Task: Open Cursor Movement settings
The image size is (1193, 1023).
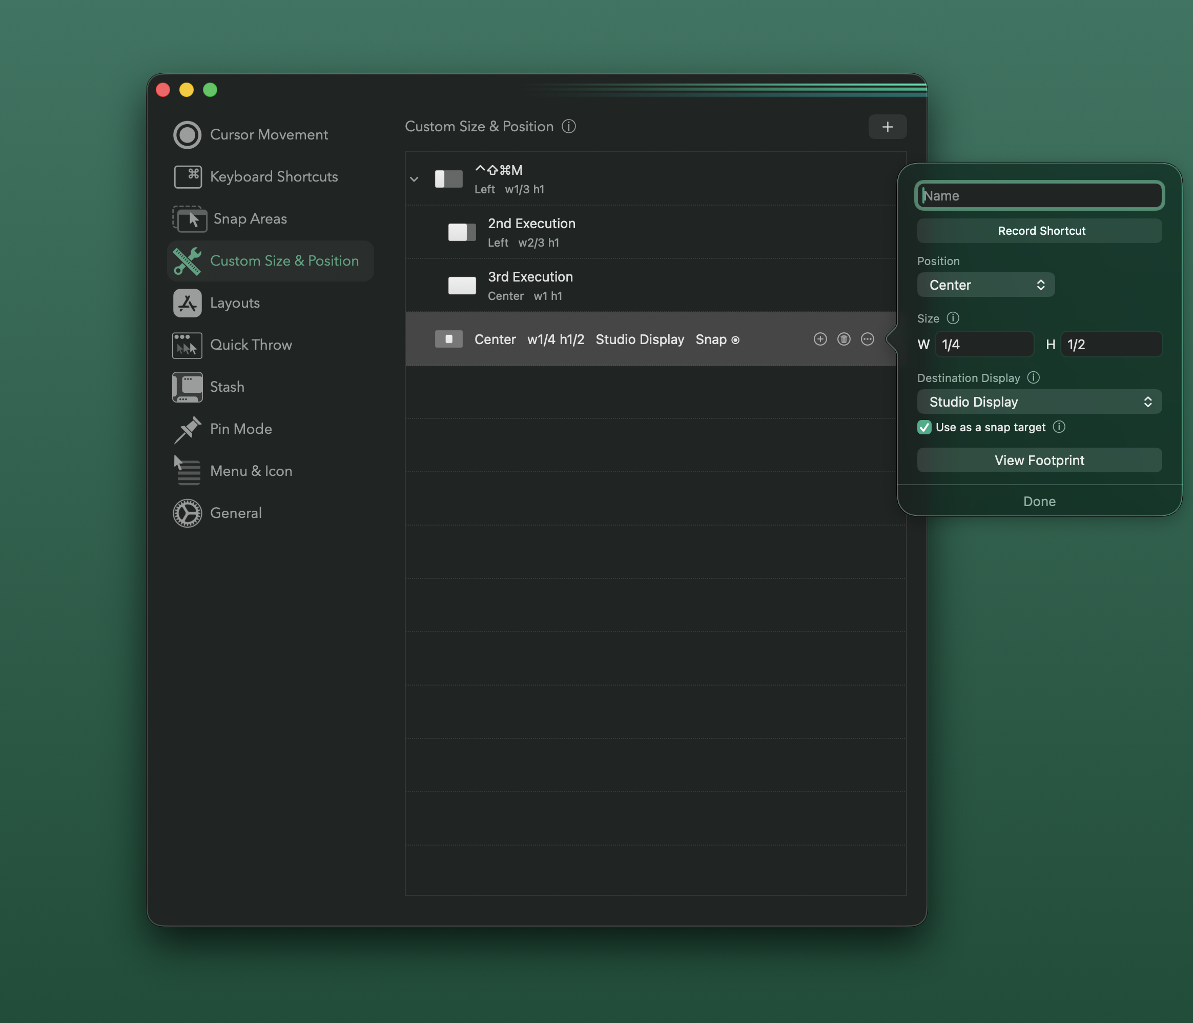Action: tap(251, 134)
